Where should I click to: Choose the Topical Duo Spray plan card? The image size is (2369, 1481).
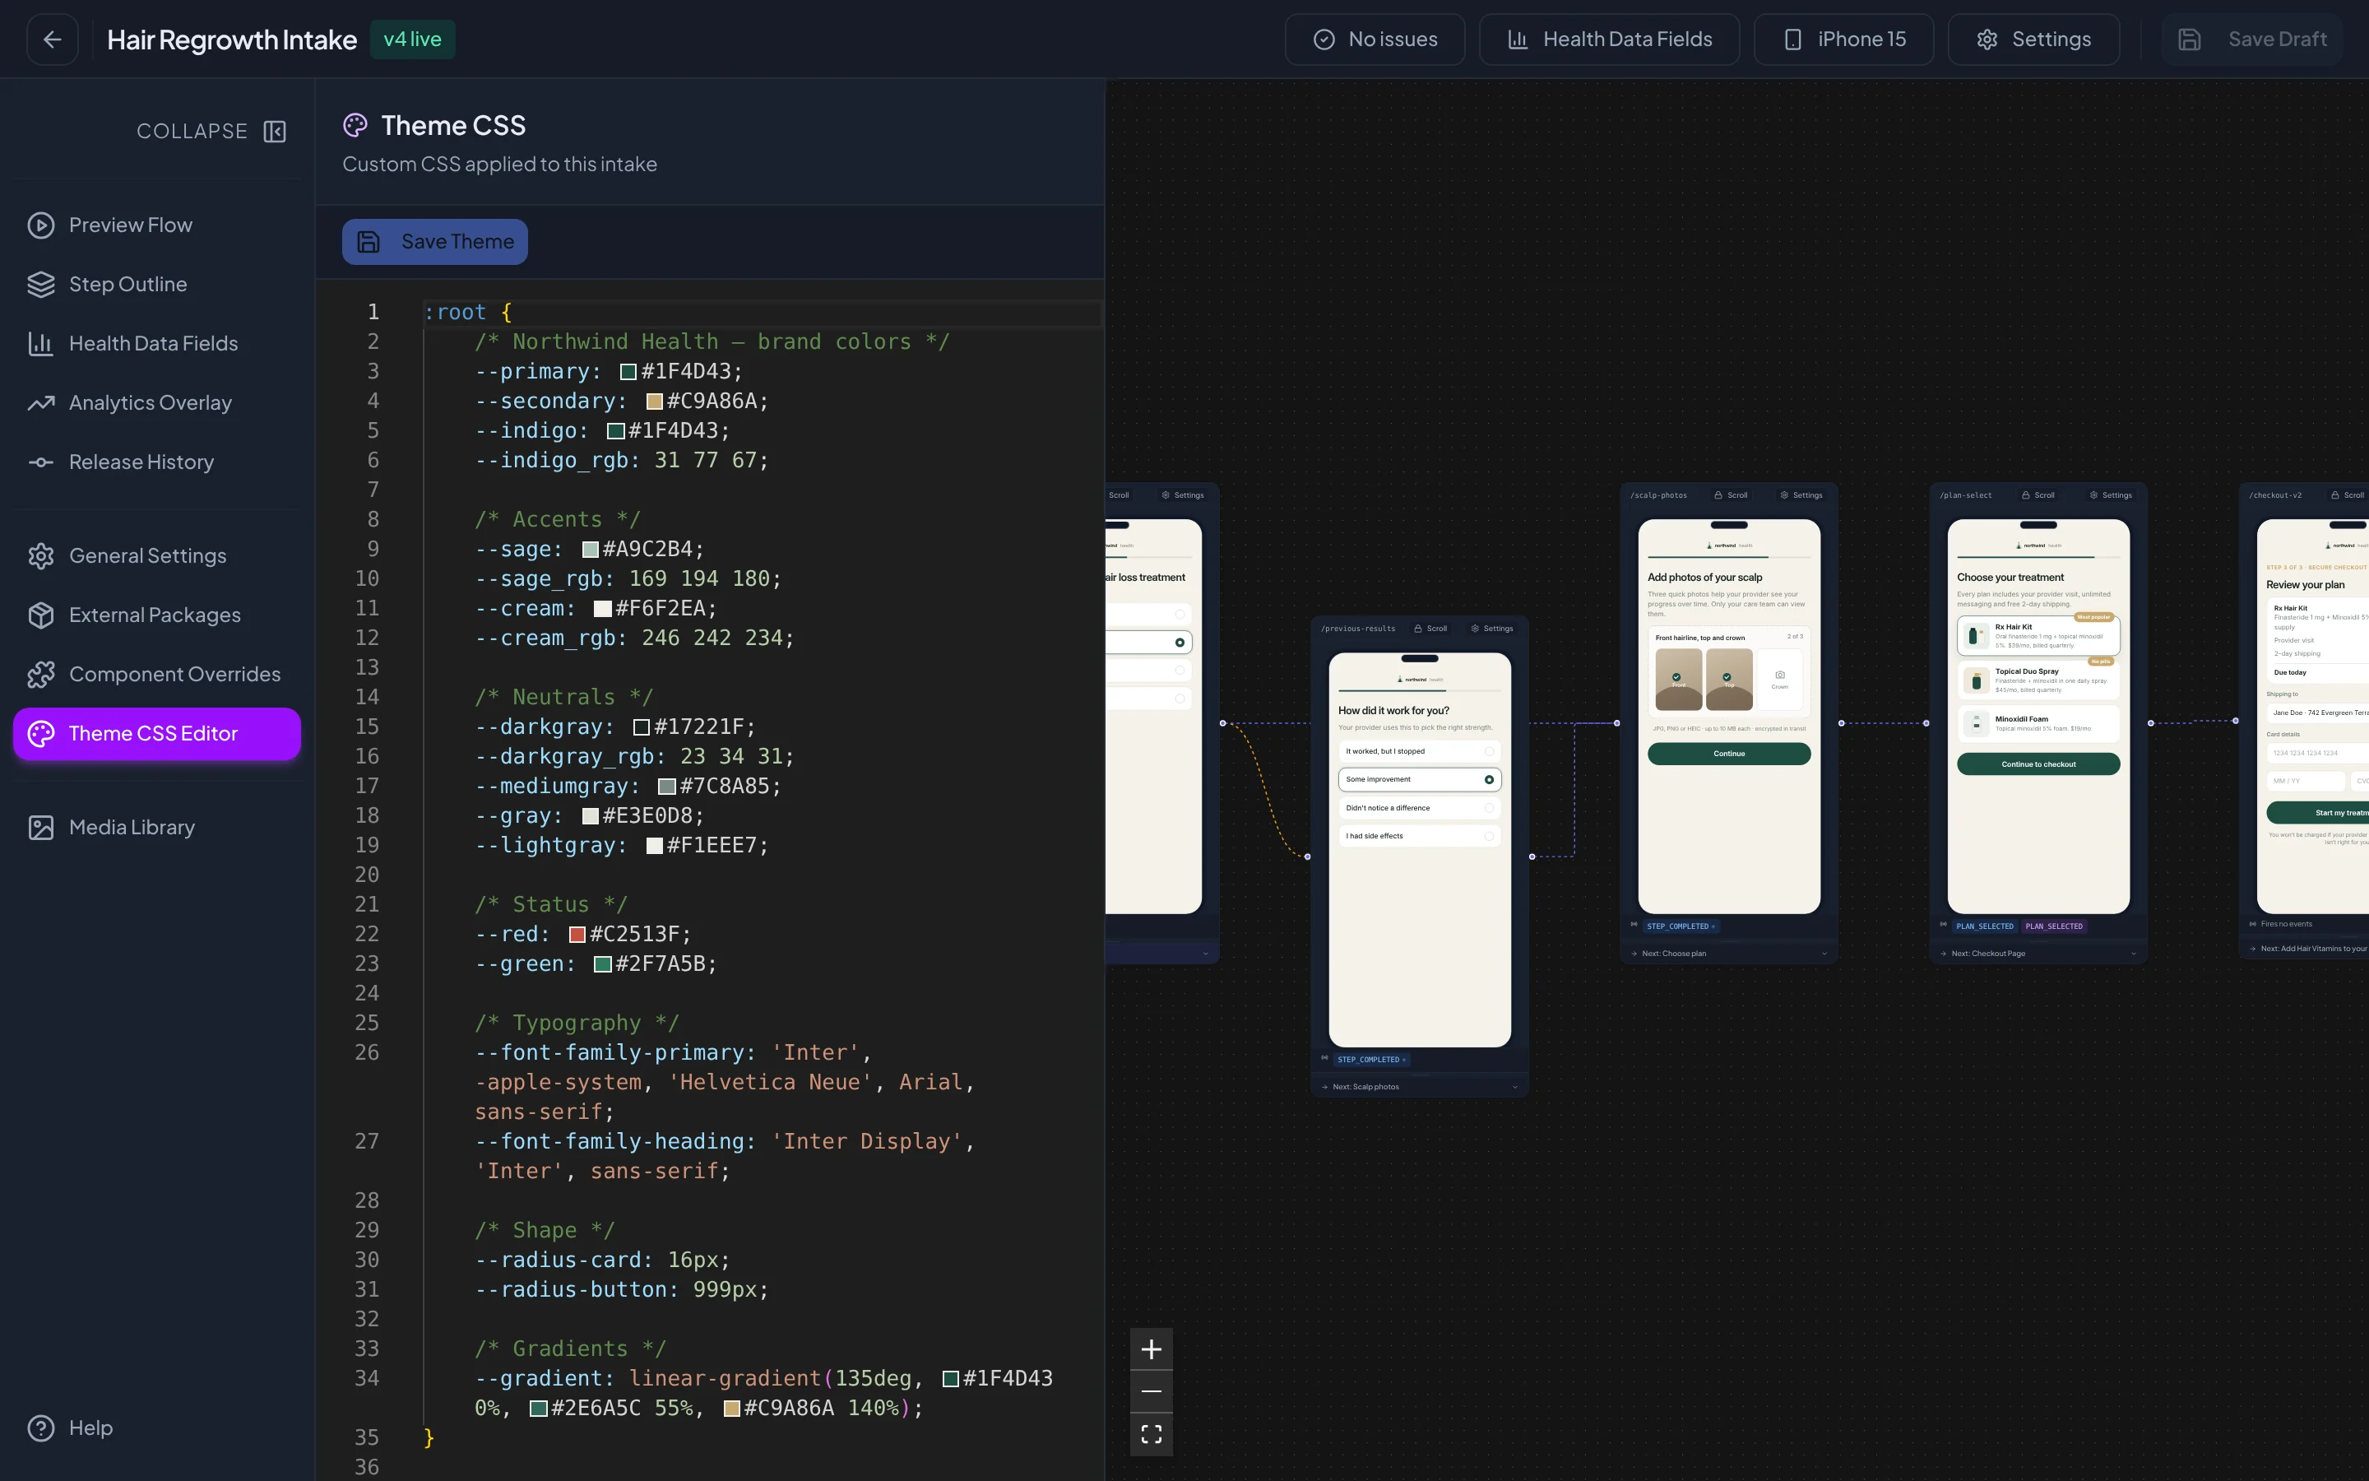2038,680
